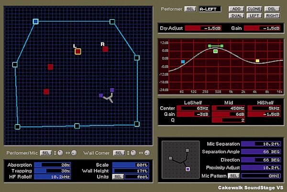Image resolution: width=287 pixels, height=192 pixels.
Task: Adjust the performer Gain slider at top
Action: click(x=262, y=28)
